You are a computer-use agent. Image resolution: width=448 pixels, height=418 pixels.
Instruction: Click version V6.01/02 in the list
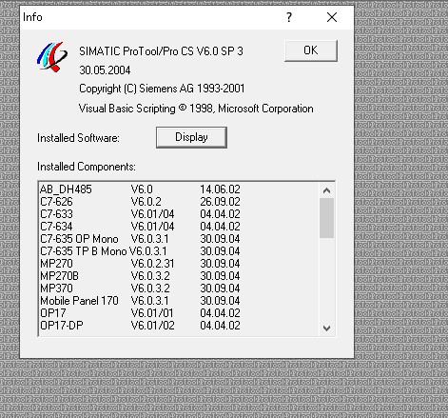(152, 326)
